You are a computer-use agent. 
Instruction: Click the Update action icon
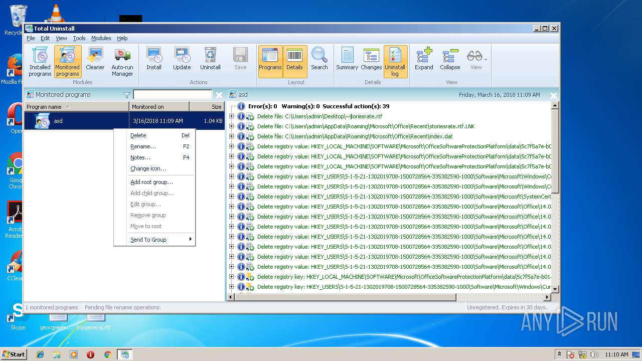tap(182, 59)
